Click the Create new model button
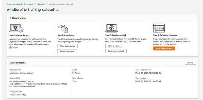Image resolution: width=203 pixels, height=100 pixels. coord(116,51)
